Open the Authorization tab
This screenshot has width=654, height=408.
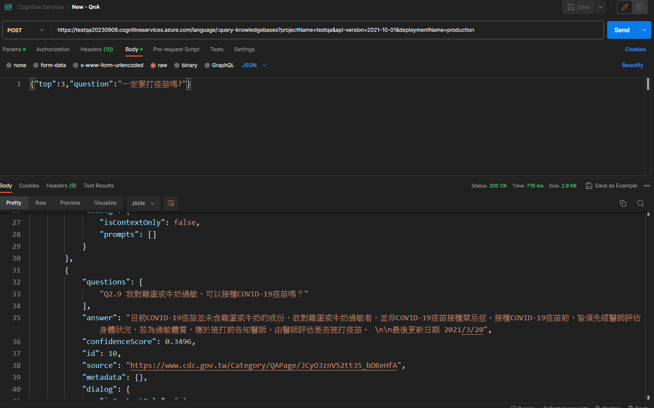click(53, 49)
